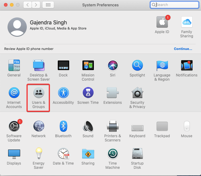The height and width of the screenshot is (176, 201).
Task: Minimize the System Preferences window
Action: [12, 5]
